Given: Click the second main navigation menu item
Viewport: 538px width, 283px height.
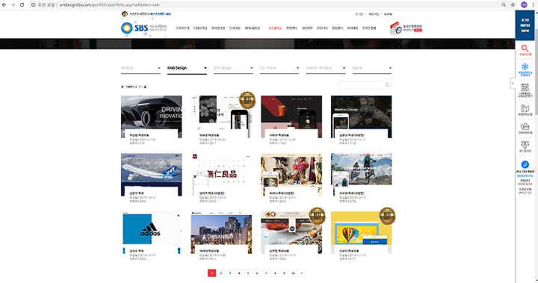Looking at the screenshot, I should (200, 28).
